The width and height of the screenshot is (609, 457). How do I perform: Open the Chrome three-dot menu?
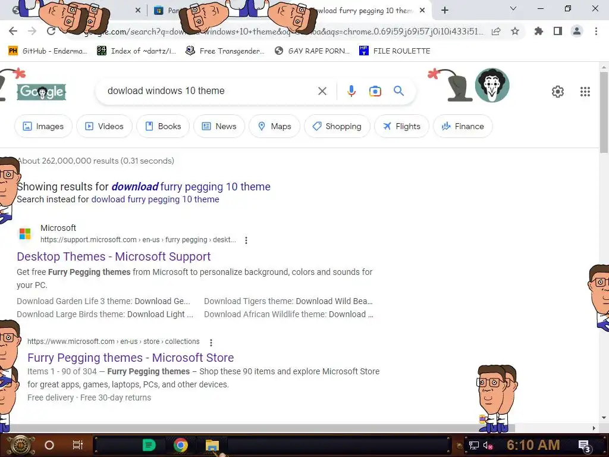coord(596,31)
